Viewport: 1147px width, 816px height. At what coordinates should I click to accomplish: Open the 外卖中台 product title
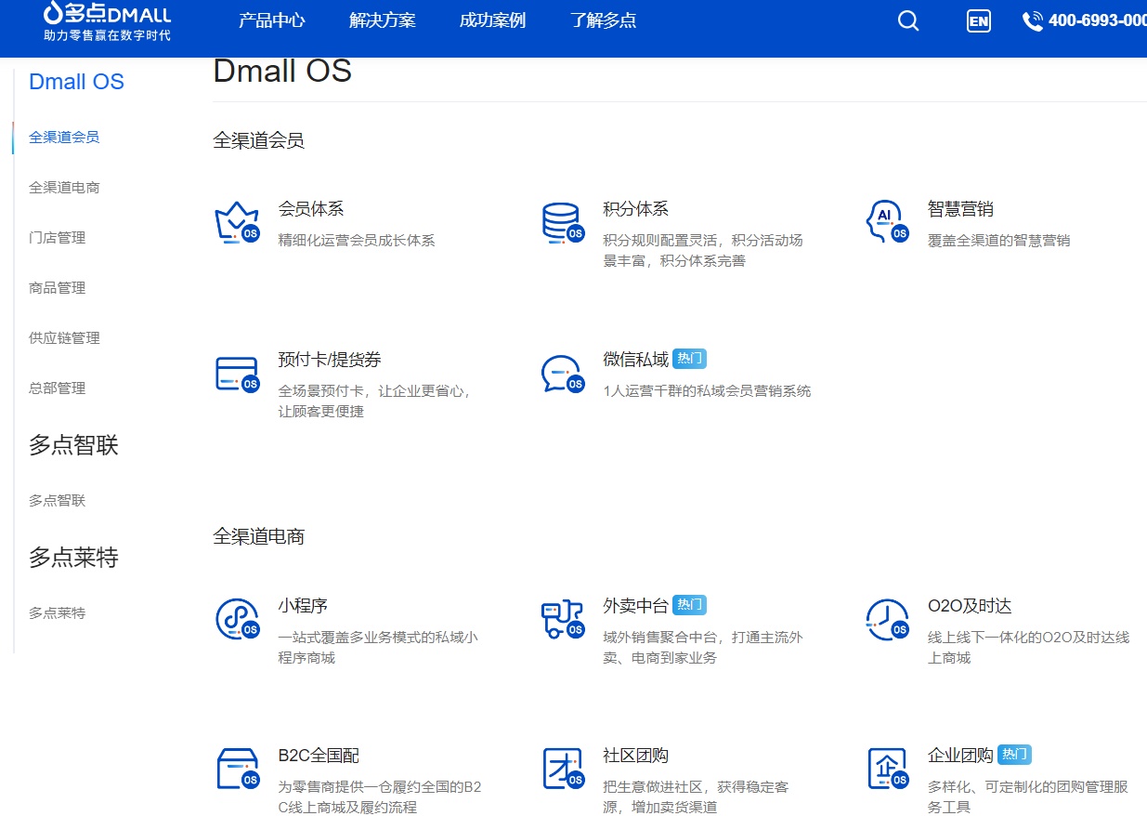click(x=636, y=606)
